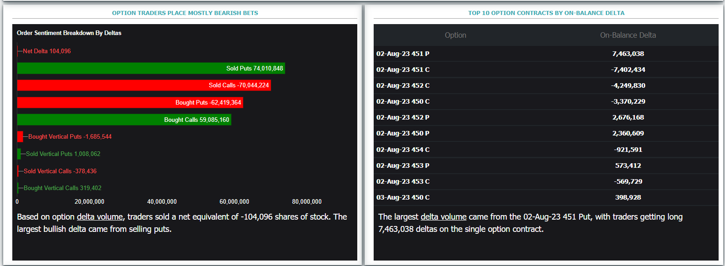Click the Bought Vertical Puts small red bar
Screen dimensions: 725x266
pyautogui.click(x=20, y=136)
